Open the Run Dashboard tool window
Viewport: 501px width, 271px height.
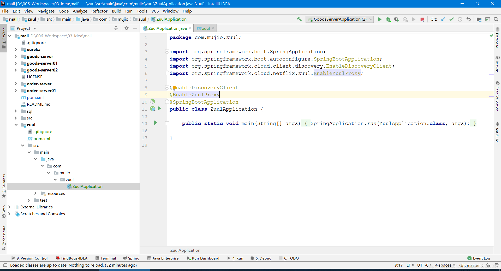pyautogui.click(x=203, y=258)
